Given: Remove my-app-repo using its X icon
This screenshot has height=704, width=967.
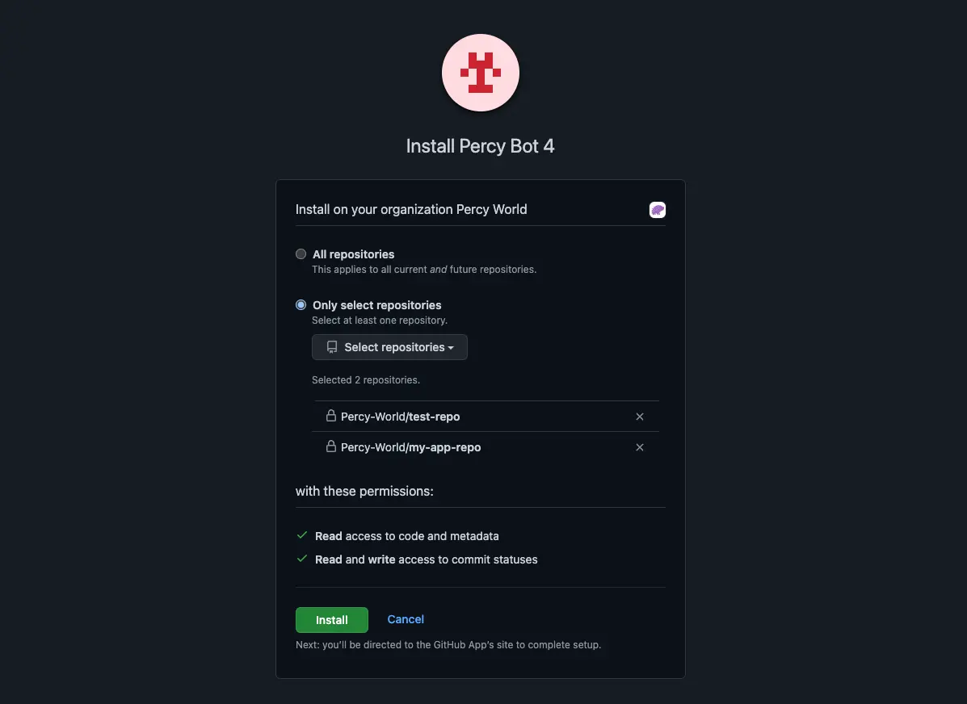Looking at the screenshot, I should pyautogui.click(x=640, y=447).
